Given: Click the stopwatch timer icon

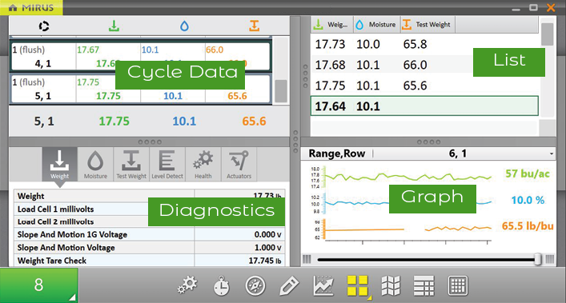Looking at the screenshot, I should pyautogui.click(x=221, y=285).
